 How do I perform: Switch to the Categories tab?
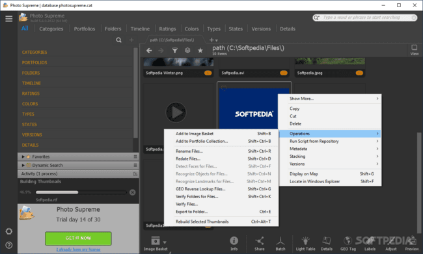pyautogui.click(x=51, y=29)
